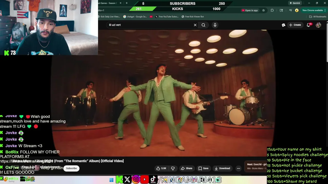Image resolution: width=328 pixels, height=184 pixels.
Task: Open the Windows Start button
Action: tap(111, 180)
